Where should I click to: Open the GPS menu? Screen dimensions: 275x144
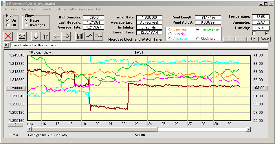pyautogui.click(x=73, y=9)
